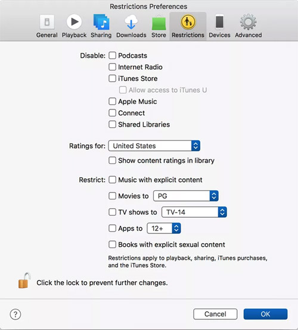Check the Disable iTunes Store option
This screenshot has width=298, height=330.
pos(112,78)
